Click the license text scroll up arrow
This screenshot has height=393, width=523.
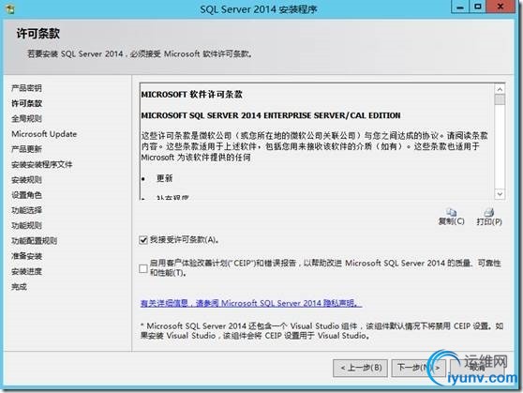pos(500,89)
